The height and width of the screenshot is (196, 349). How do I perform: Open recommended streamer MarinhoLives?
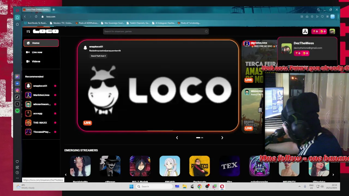[41, 95]
